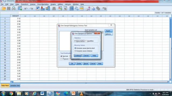Click the Use variable sets circles icon
172x96 pixels.
click(x=93, y=9)
